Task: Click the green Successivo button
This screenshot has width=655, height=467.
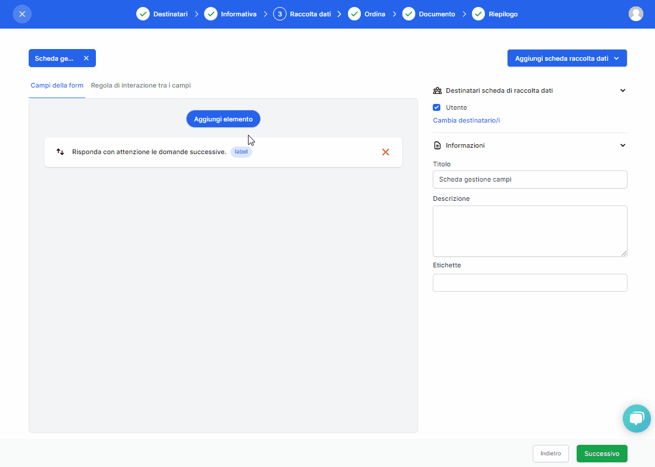Action: (602, 454)
